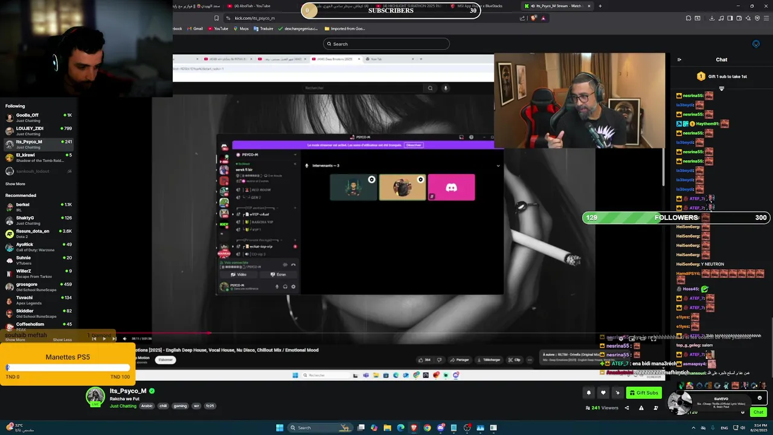The height and width of the screenshot is (435, 773).
Task: Open File Explorer from the taskbar
Action: click(387, 428)
